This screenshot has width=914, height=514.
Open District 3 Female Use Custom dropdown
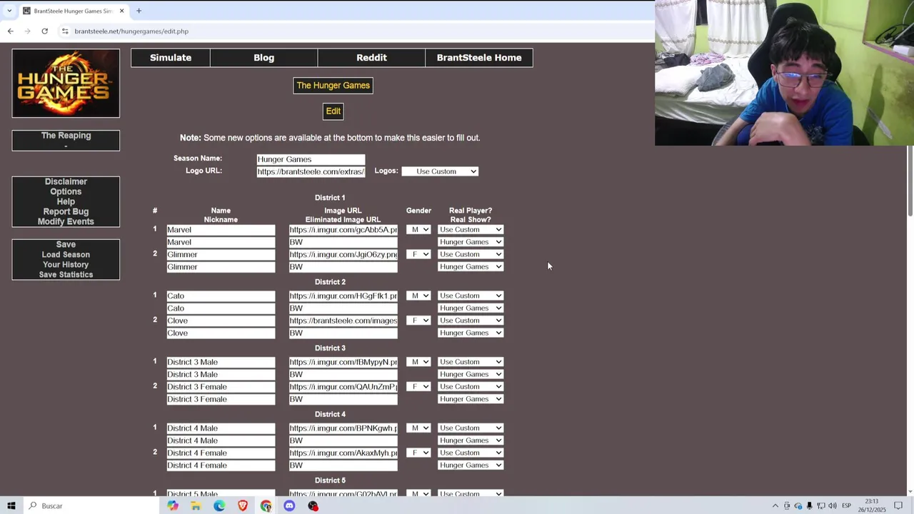[471, 387]
